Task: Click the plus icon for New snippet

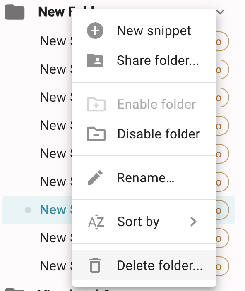Action: [x=95, y=31]
